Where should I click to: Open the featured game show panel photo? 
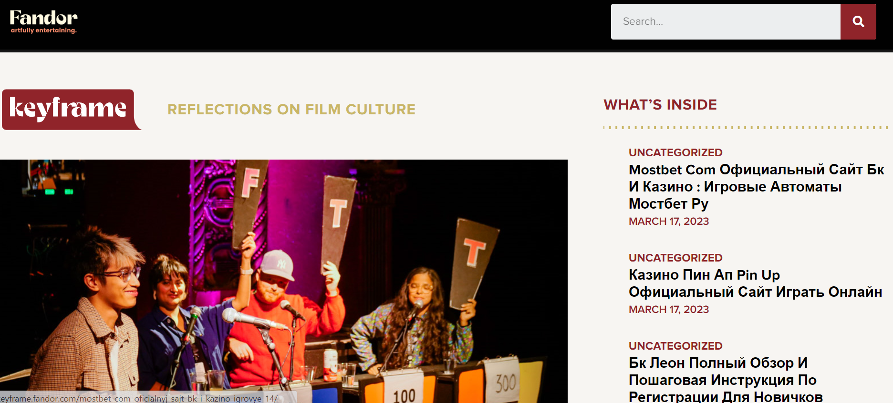click(x=284, y=281)
